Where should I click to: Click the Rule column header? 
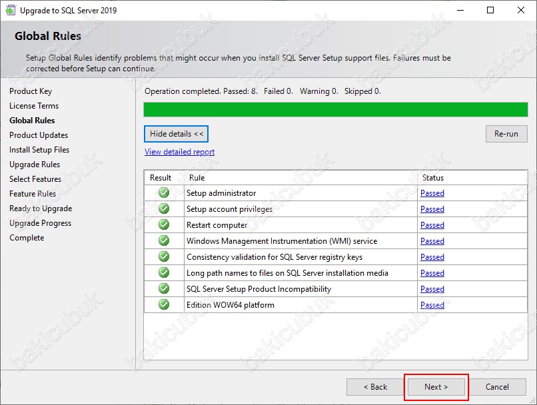pyautogui.click(x=197, y=178)
